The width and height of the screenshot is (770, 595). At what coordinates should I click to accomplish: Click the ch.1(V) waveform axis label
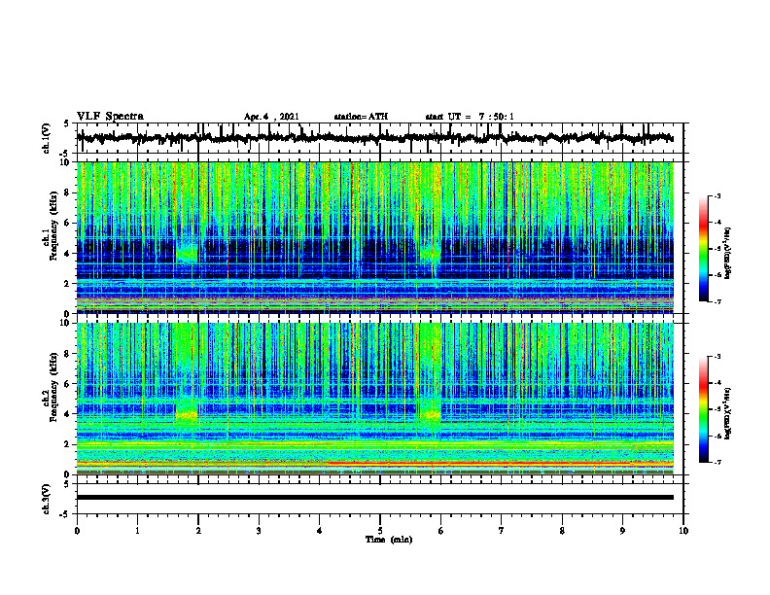47,138
